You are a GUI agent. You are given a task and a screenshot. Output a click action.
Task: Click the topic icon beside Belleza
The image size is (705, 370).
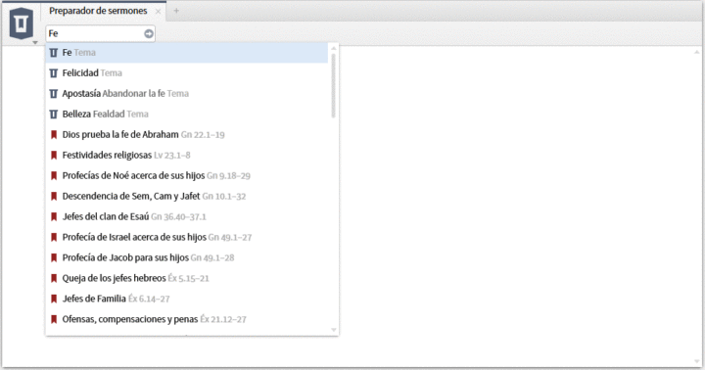tap(54, 115)
